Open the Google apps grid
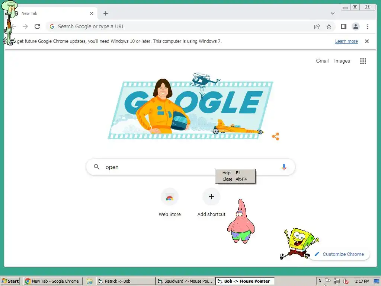The height and width of the screenshot is (286, 381). pyautogui.click(x=363, y=61)
